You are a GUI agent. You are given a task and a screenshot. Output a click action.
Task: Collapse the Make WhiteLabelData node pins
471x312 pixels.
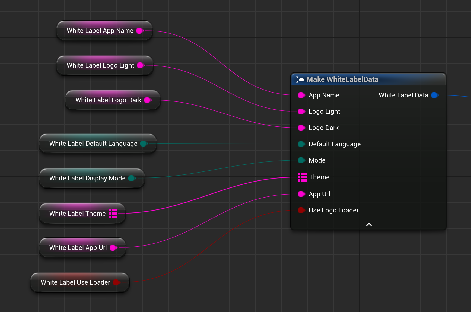369,224
